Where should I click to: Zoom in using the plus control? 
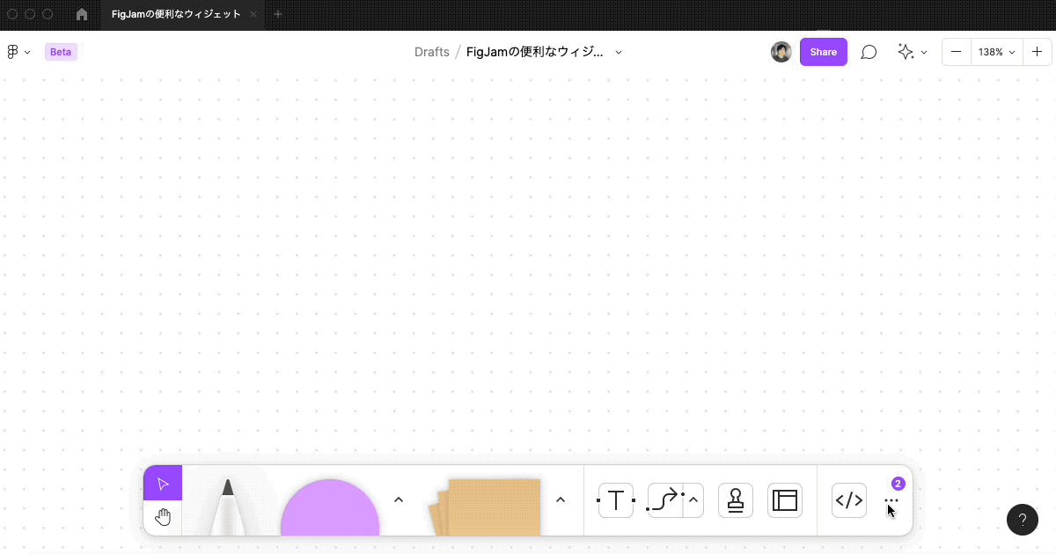click(1037, 51)
